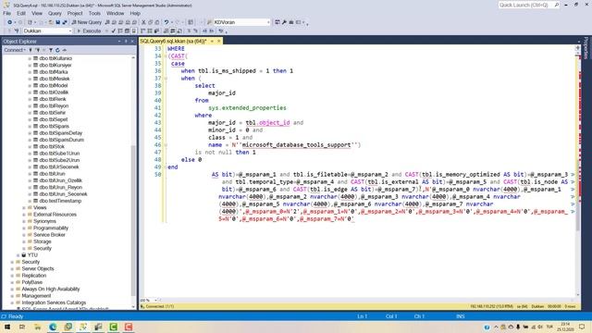The image size is (592, 333).
Task: Expand the dbo.tblSiparis table node
Action: [30, 127]
